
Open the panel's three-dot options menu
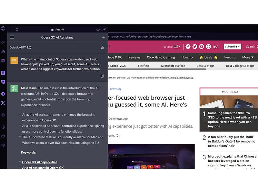(11, 29)
